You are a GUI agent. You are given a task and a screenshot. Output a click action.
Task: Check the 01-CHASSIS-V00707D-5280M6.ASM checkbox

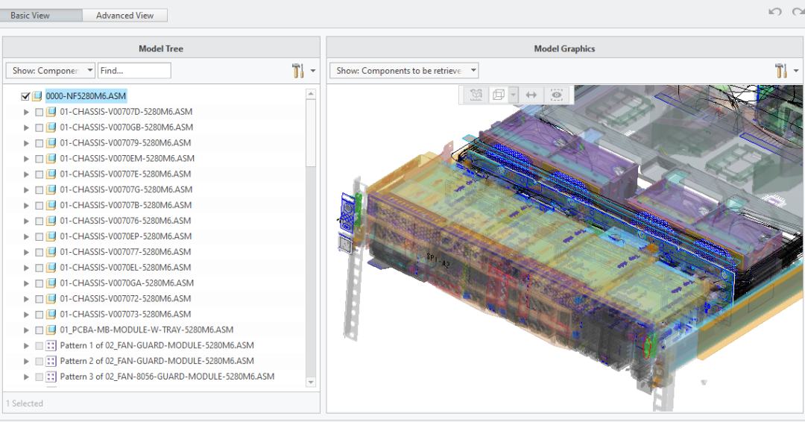click(x=40, y=112)
